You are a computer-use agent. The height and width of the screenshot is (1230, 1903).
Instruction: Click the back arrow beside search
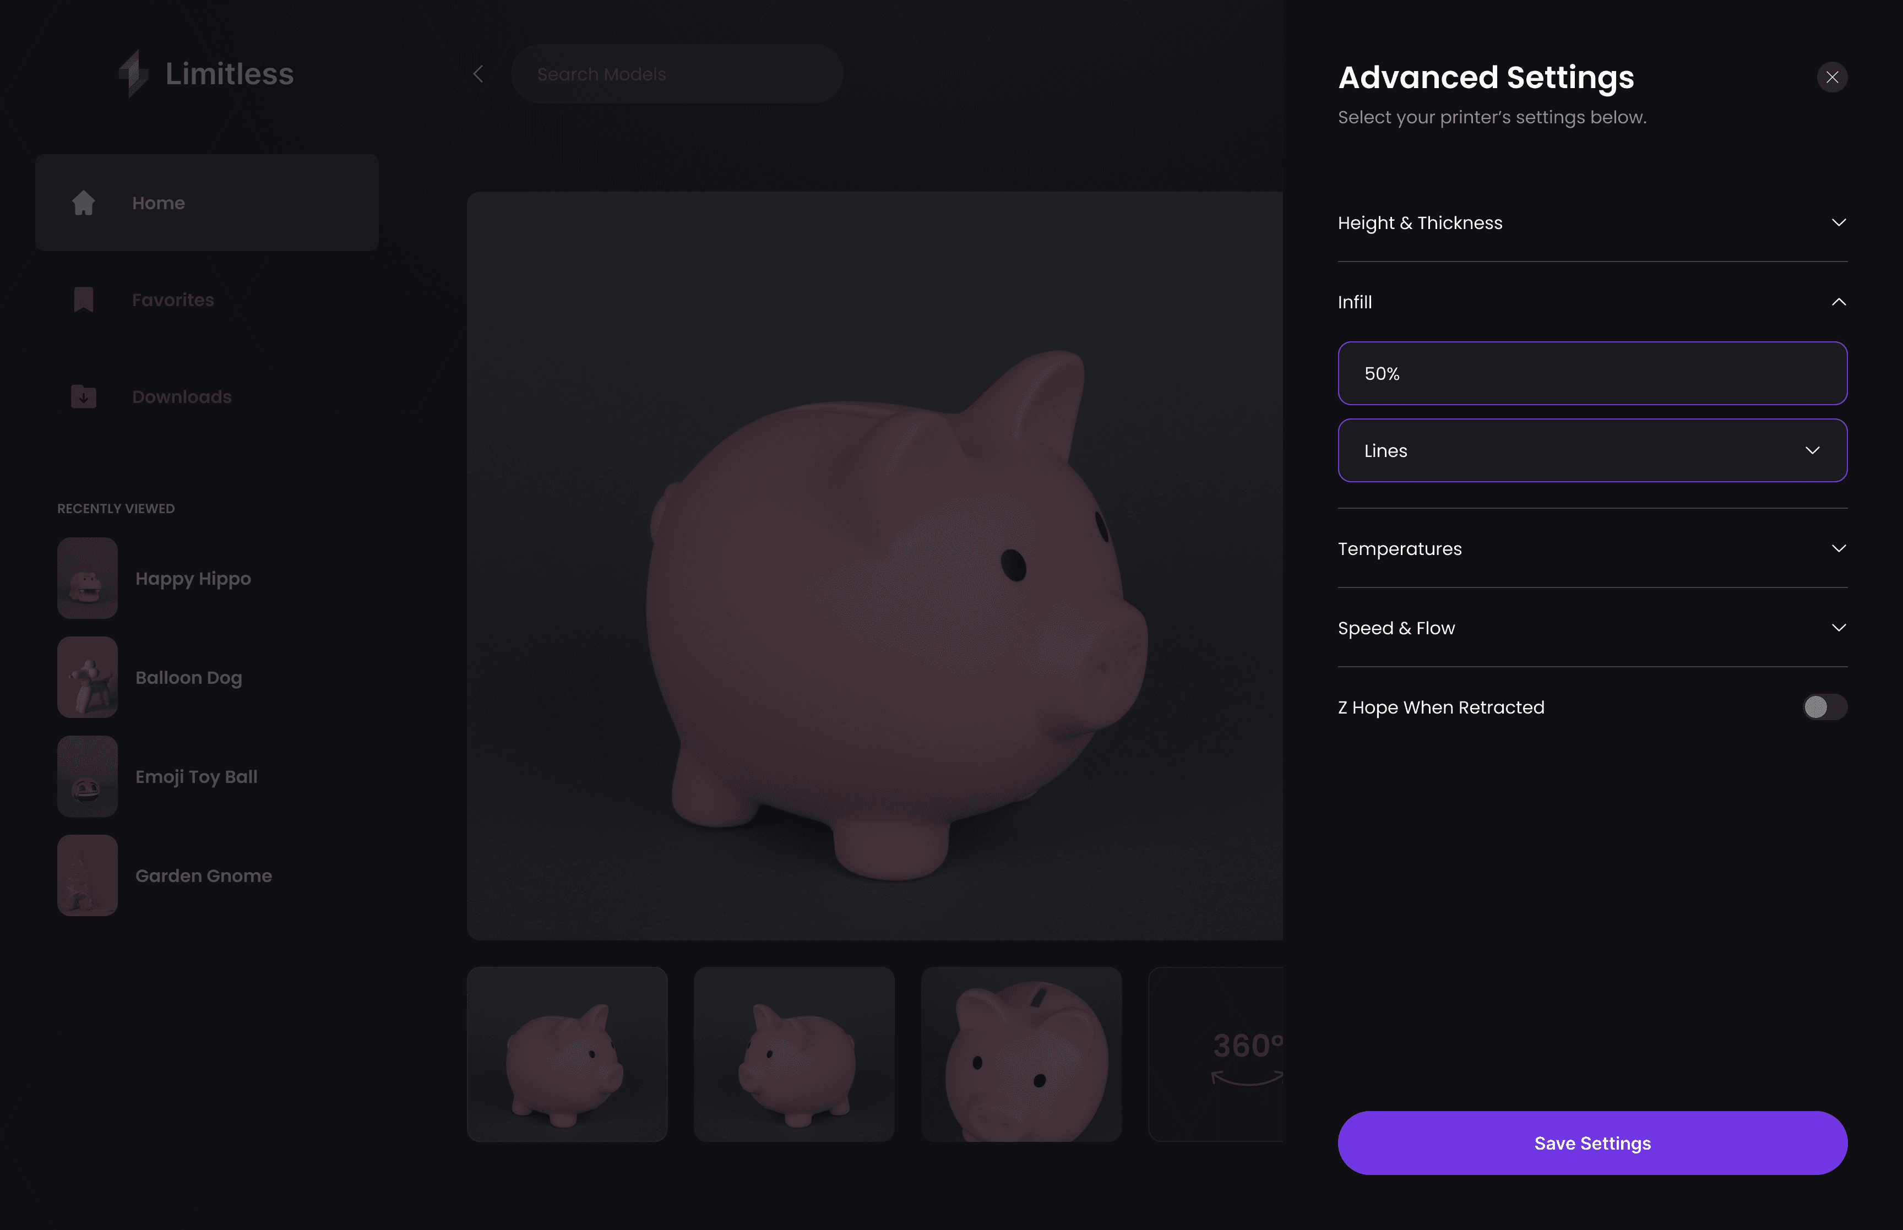tap(479, 74)
